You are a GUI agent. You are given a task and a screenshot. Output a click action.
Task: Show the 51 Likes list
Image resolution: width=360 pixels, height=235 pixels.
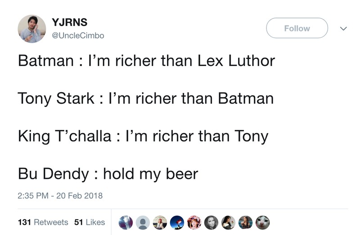pyautogui.click(x=89, y=222)
